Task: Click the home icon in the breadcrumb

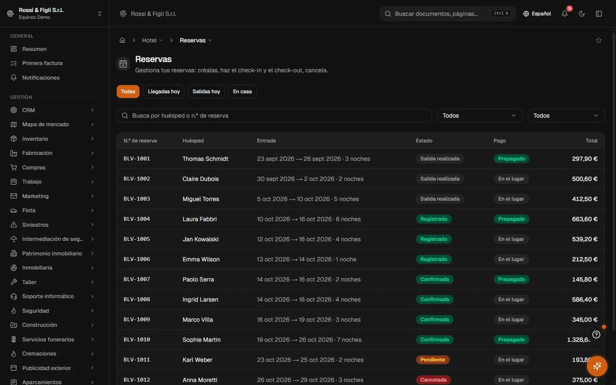Action: point(122,40)
